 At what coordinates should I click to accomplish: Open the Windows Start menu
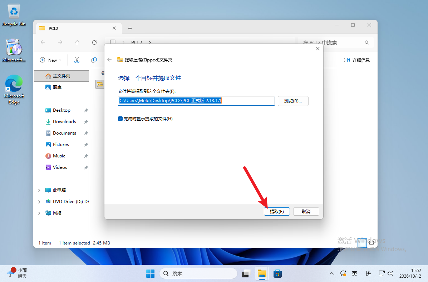tap(151, 273)
